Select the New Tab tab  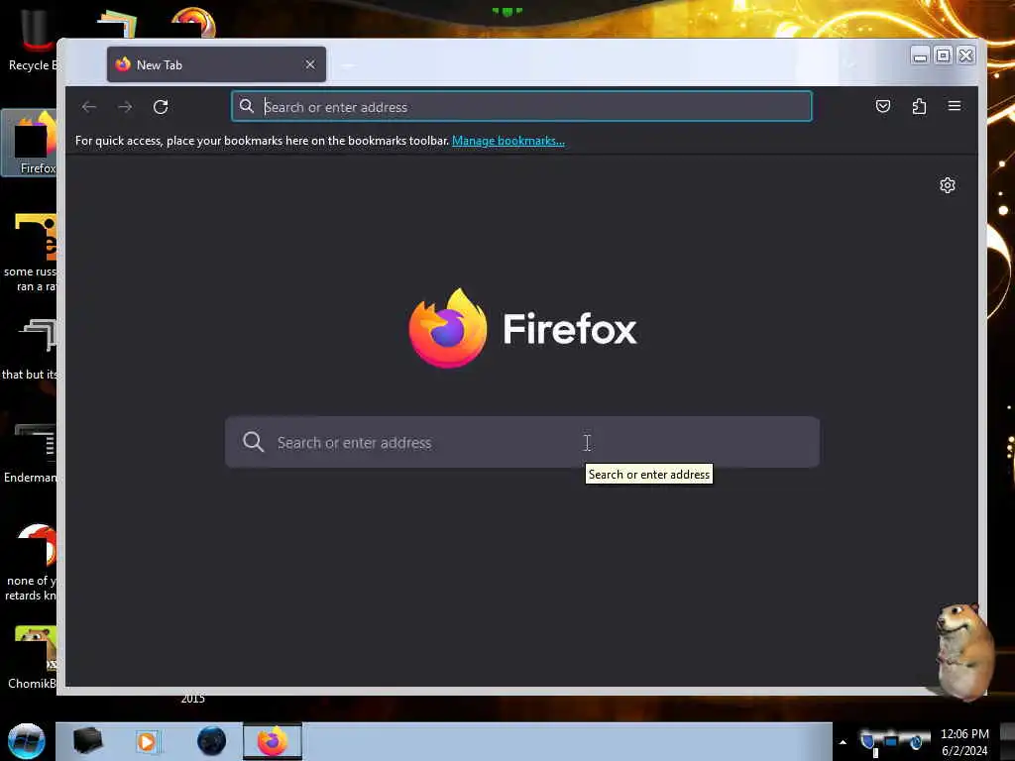click(x=216, y=64)
